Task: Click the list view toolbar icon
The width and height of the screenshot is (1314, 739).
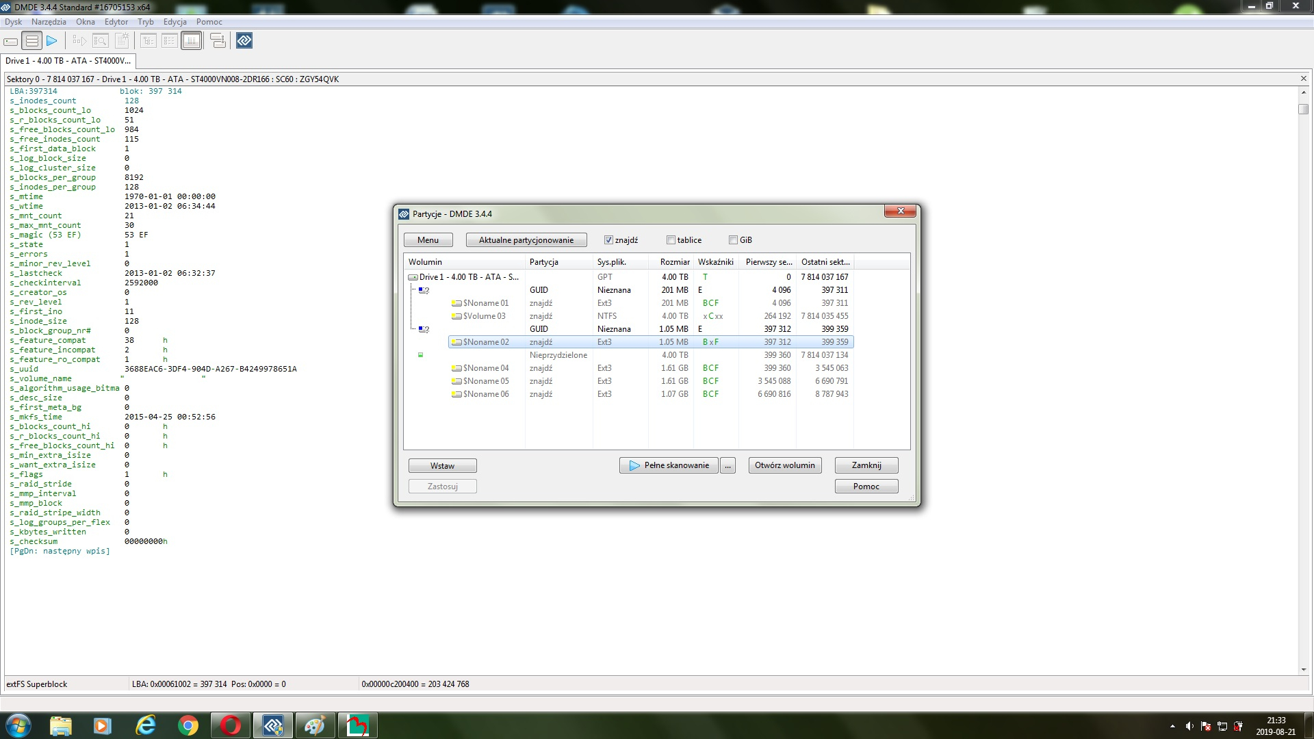Action: [170, 41]
